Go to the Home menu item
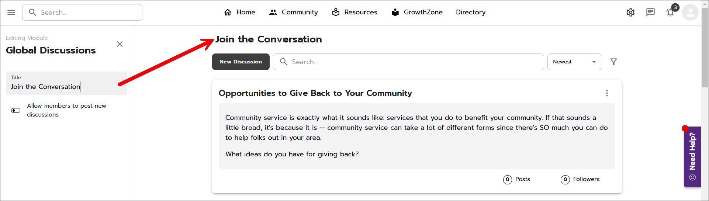This screenshot has width=709, height=201. (240, 13)
